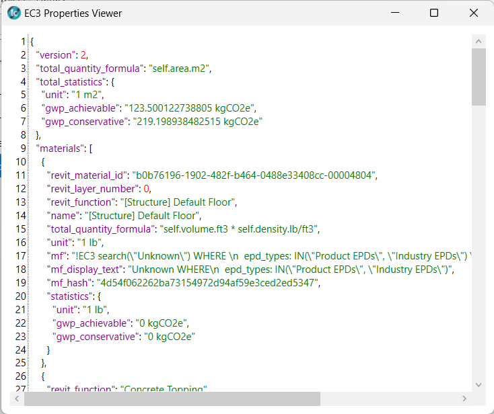Click the horizontal scrollbar right arrow
This screenshot has width=494, height=414.
466,399
